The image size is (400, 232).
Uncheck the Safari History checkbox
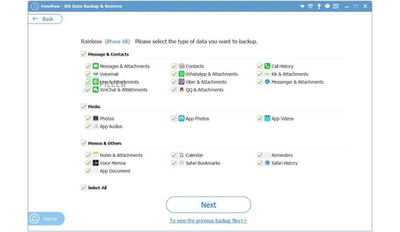point(260,163)
